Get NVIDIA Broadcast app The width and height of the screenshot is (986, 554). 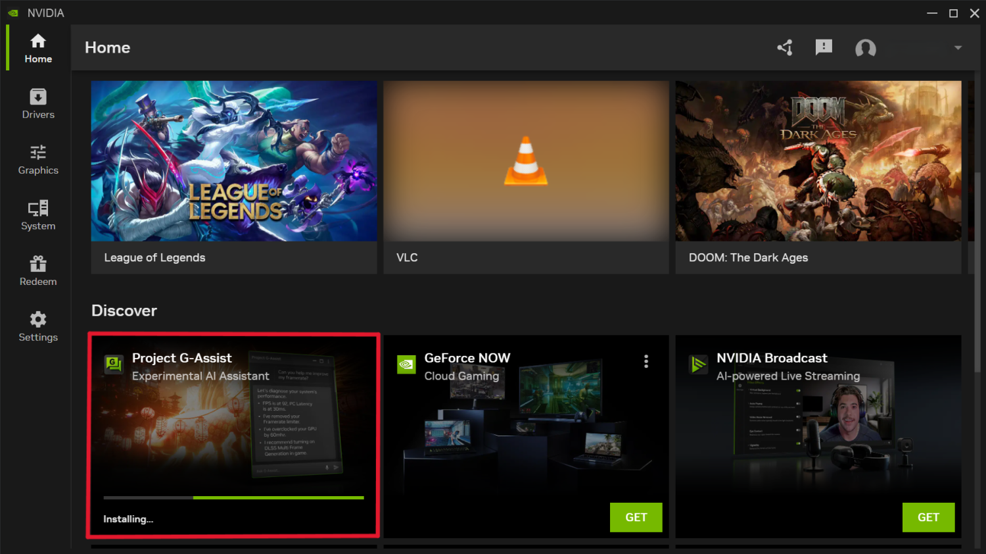click(928, 517)
